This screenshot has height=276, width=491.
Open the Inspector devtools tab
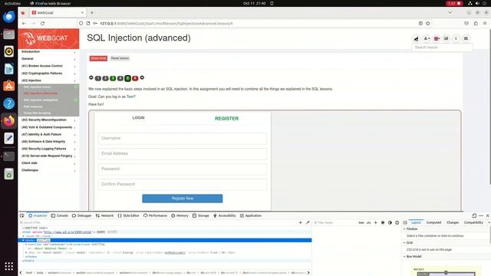click(x=38, y=215)
